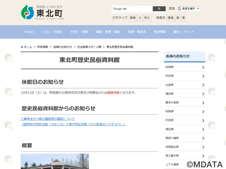Click the arrow beside 建設課
The image size is (226, 169).
(x=203, y=94)
